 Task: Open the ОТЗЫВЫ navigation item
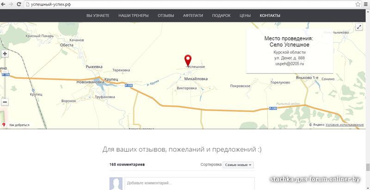click(166, 16)
